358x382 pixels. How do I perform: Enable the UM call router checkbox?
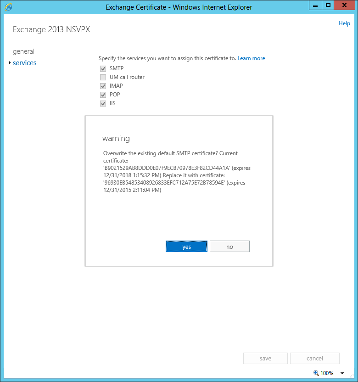tap(103, 77)
